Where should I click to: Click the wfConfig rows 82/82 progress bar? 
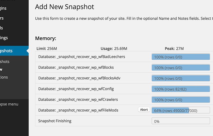click(x=181, y=89)
